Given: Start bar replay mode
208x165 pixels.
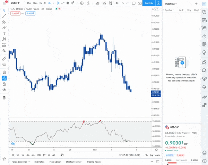Looking at the screenshot, I should tap(117, 3).
